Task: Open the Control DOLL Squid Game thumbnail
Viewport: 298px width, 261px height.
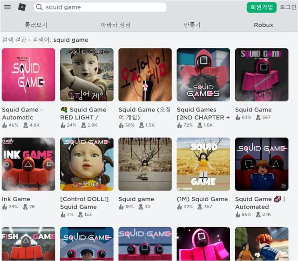Action: pos(87,164)
